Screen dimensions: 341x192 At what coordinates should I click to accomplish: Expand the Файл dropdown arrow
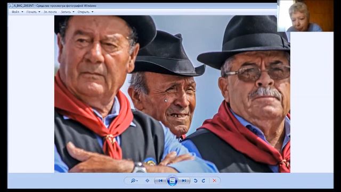coord(22,12)
